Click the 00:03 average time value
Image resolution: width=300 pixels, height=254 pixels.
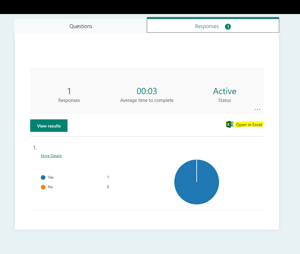(x=147, y=91)
